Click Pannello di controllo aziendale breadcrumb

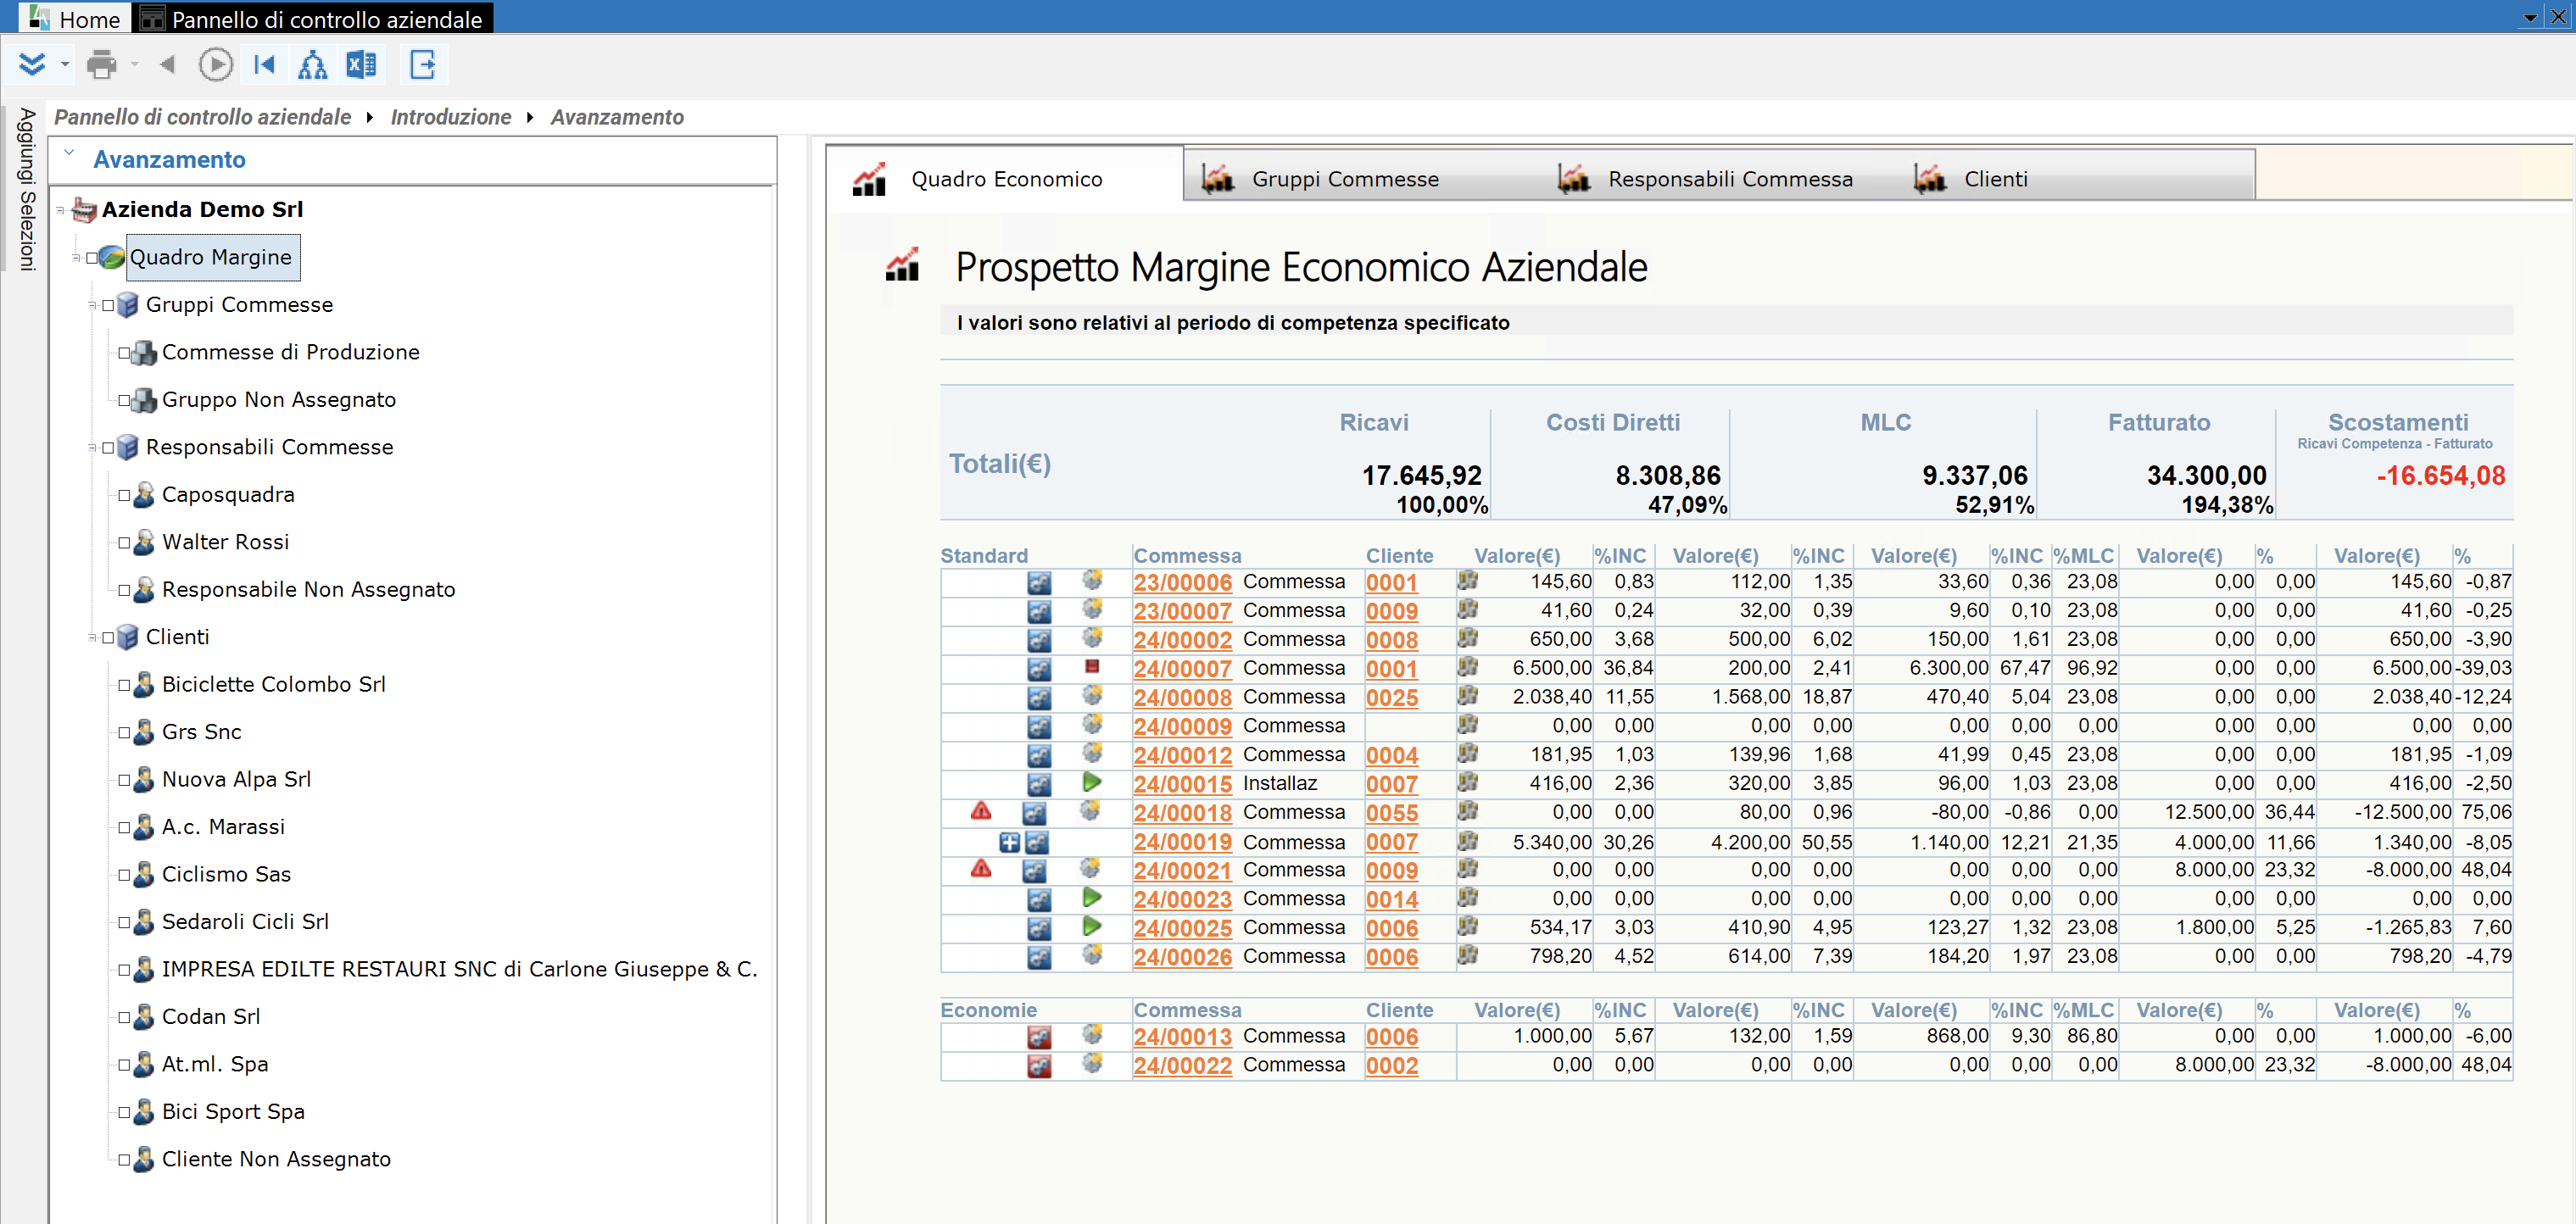pos(202,117)
